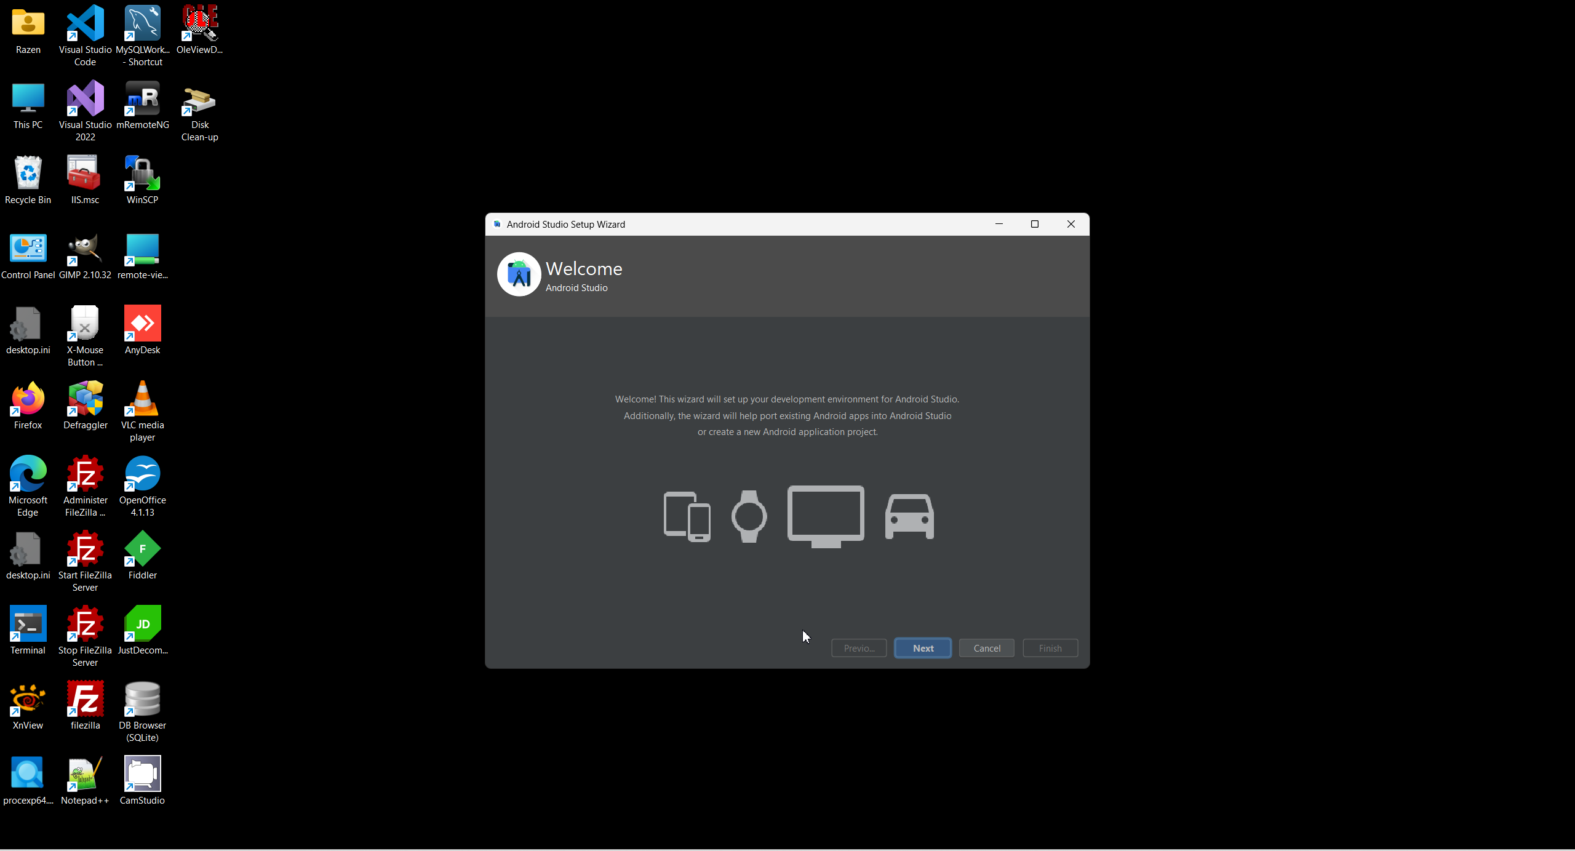Click the TV monitor icon in wizard
Viewport: 1575px width, 851px height.
pyautogui.click(x=826, y=516)
